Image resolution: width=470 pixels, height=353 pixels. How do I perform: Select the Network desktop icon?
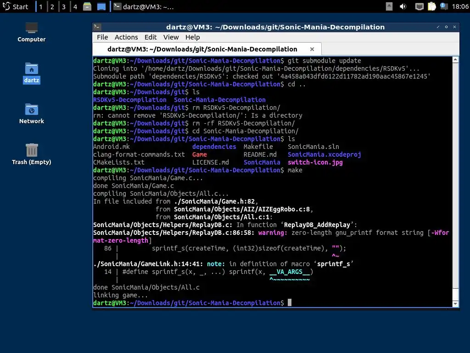32,114
